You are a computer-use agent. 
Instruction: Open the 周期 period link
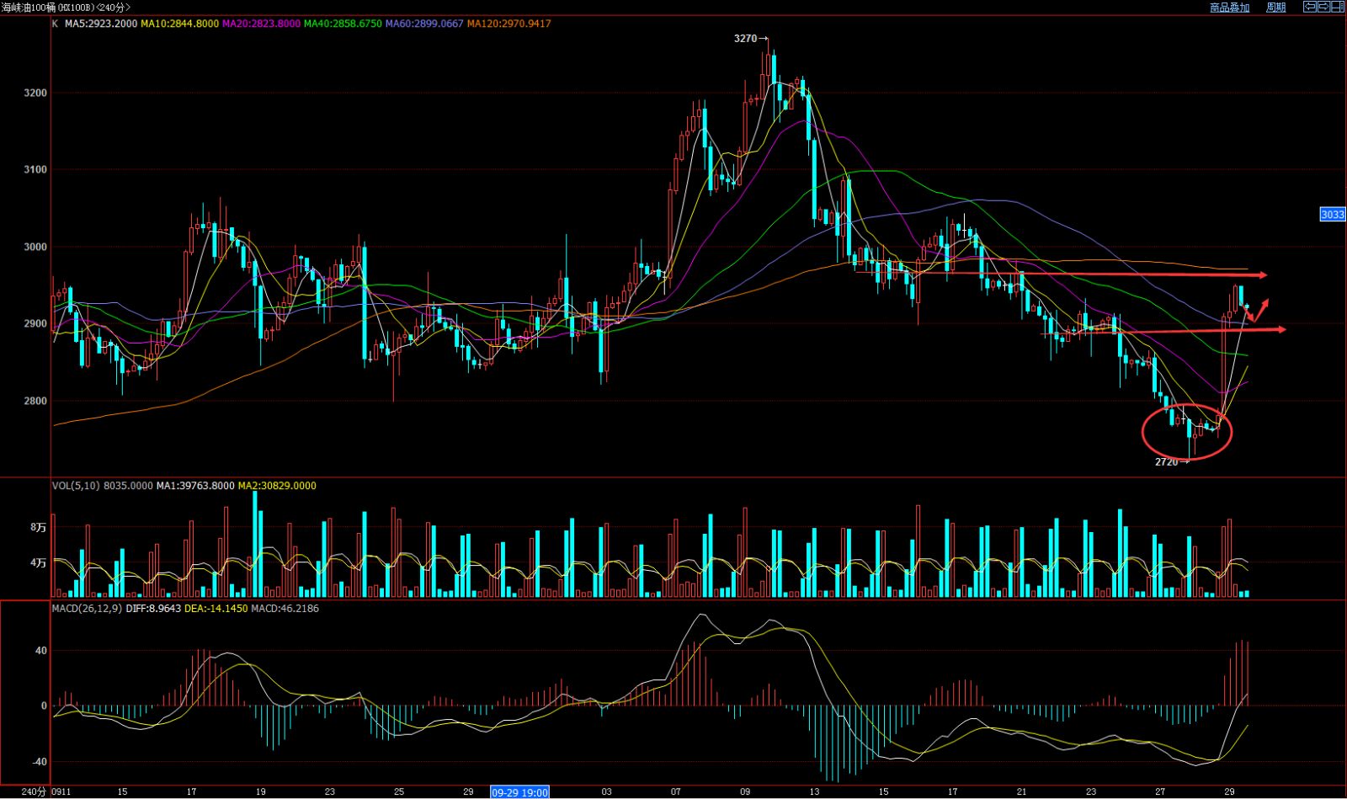[x=1276, y=7]
